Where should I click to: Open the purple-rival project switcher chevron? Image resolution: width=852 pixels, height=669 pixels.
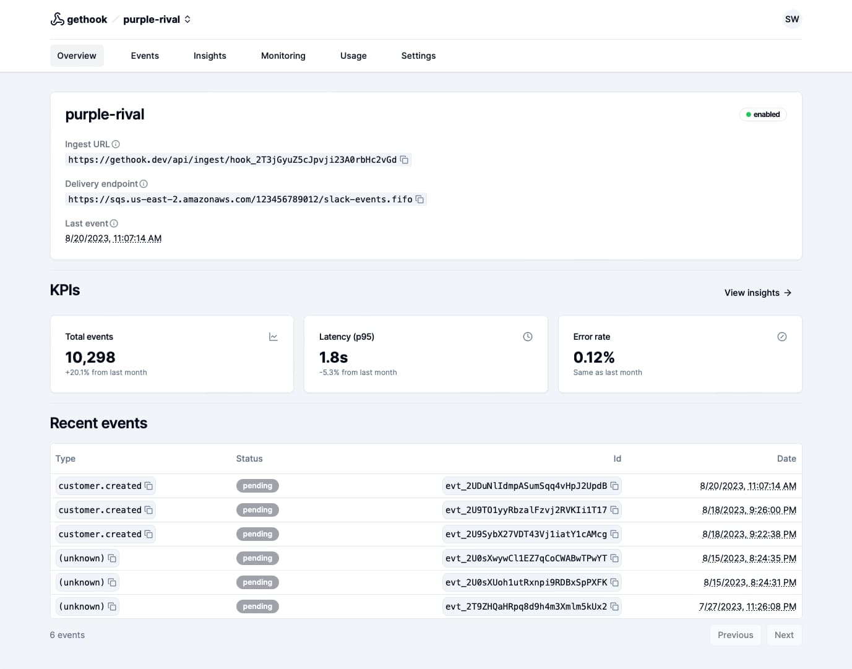(187, 19)
